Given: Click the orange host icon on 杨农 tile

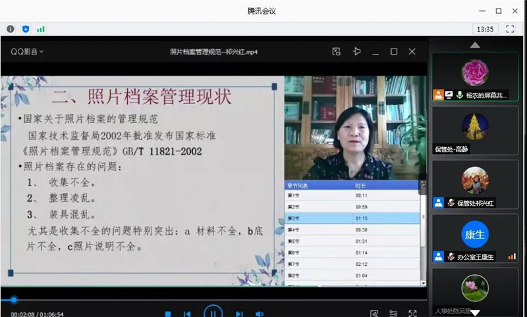Looking at the screenshot, I should click(438, 95).
